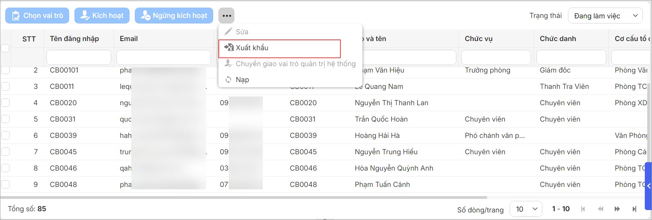
Task: Choose Nạp to reload the list
Action: (290, 79)
